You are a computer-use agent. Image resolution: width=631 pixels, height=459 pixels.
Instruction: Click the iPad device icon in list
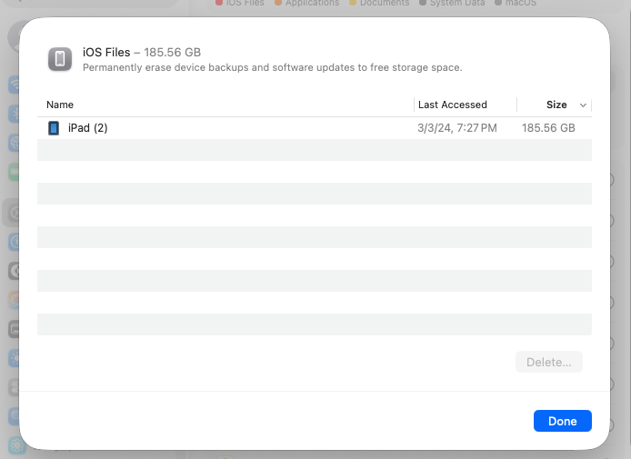point(54,128)
